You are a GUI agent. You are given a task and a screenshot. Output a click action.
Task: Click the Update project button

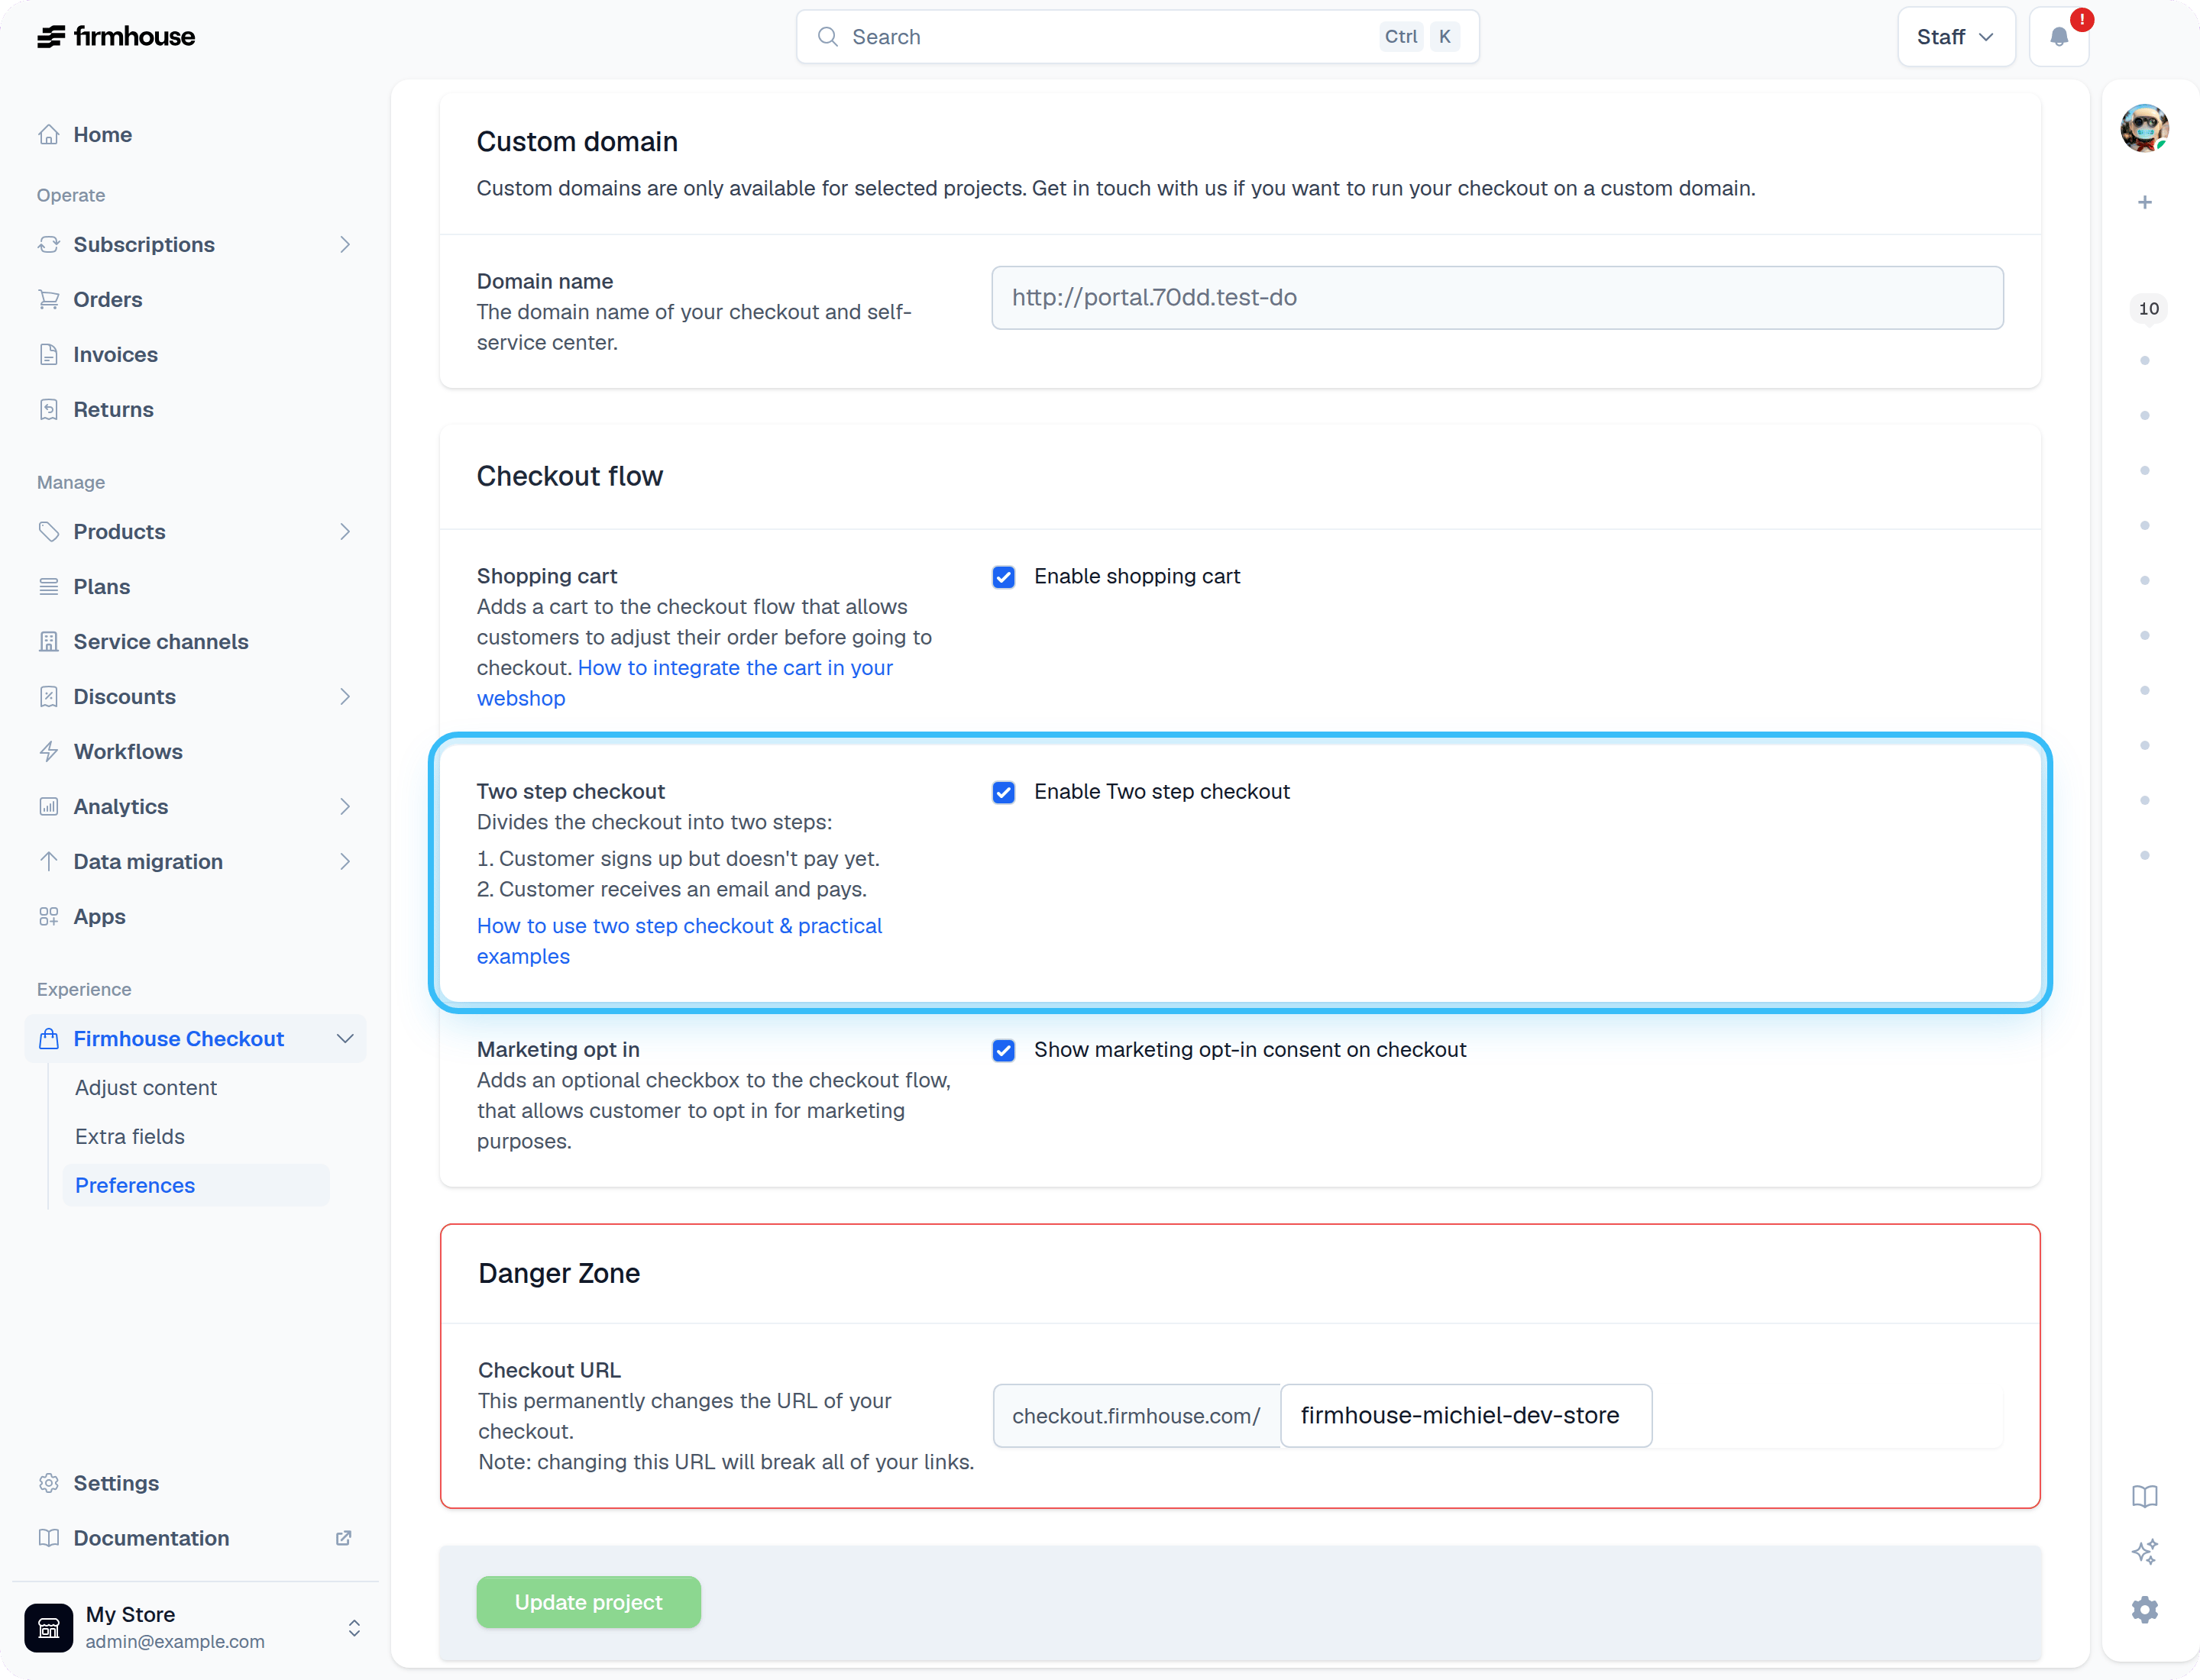588,1602
